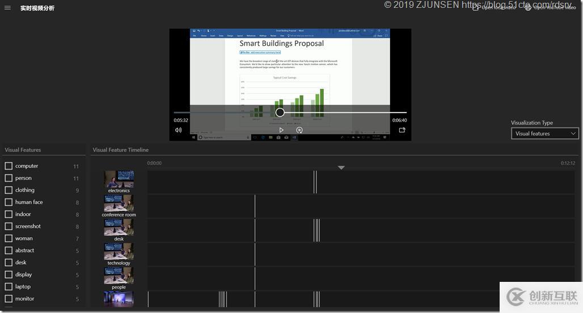Enable the monitor checkbox
This screenshot has width=583, height=313.
(9, 298)
